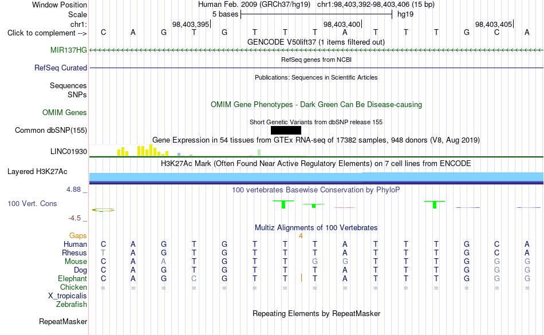Viewport: 544px width, 335px height.
Task: Click 'Repeating Elements by RepeatMasker' title
Action: 316,313
